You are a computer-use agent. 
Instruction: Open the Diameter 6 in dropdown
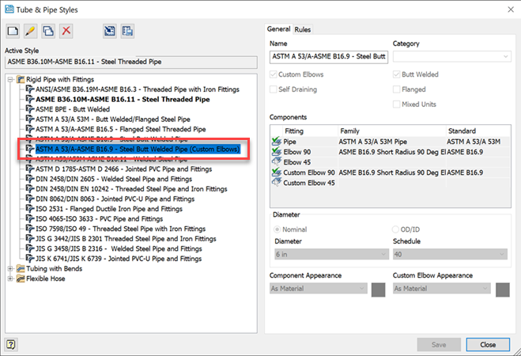click(x=331, y=254)
